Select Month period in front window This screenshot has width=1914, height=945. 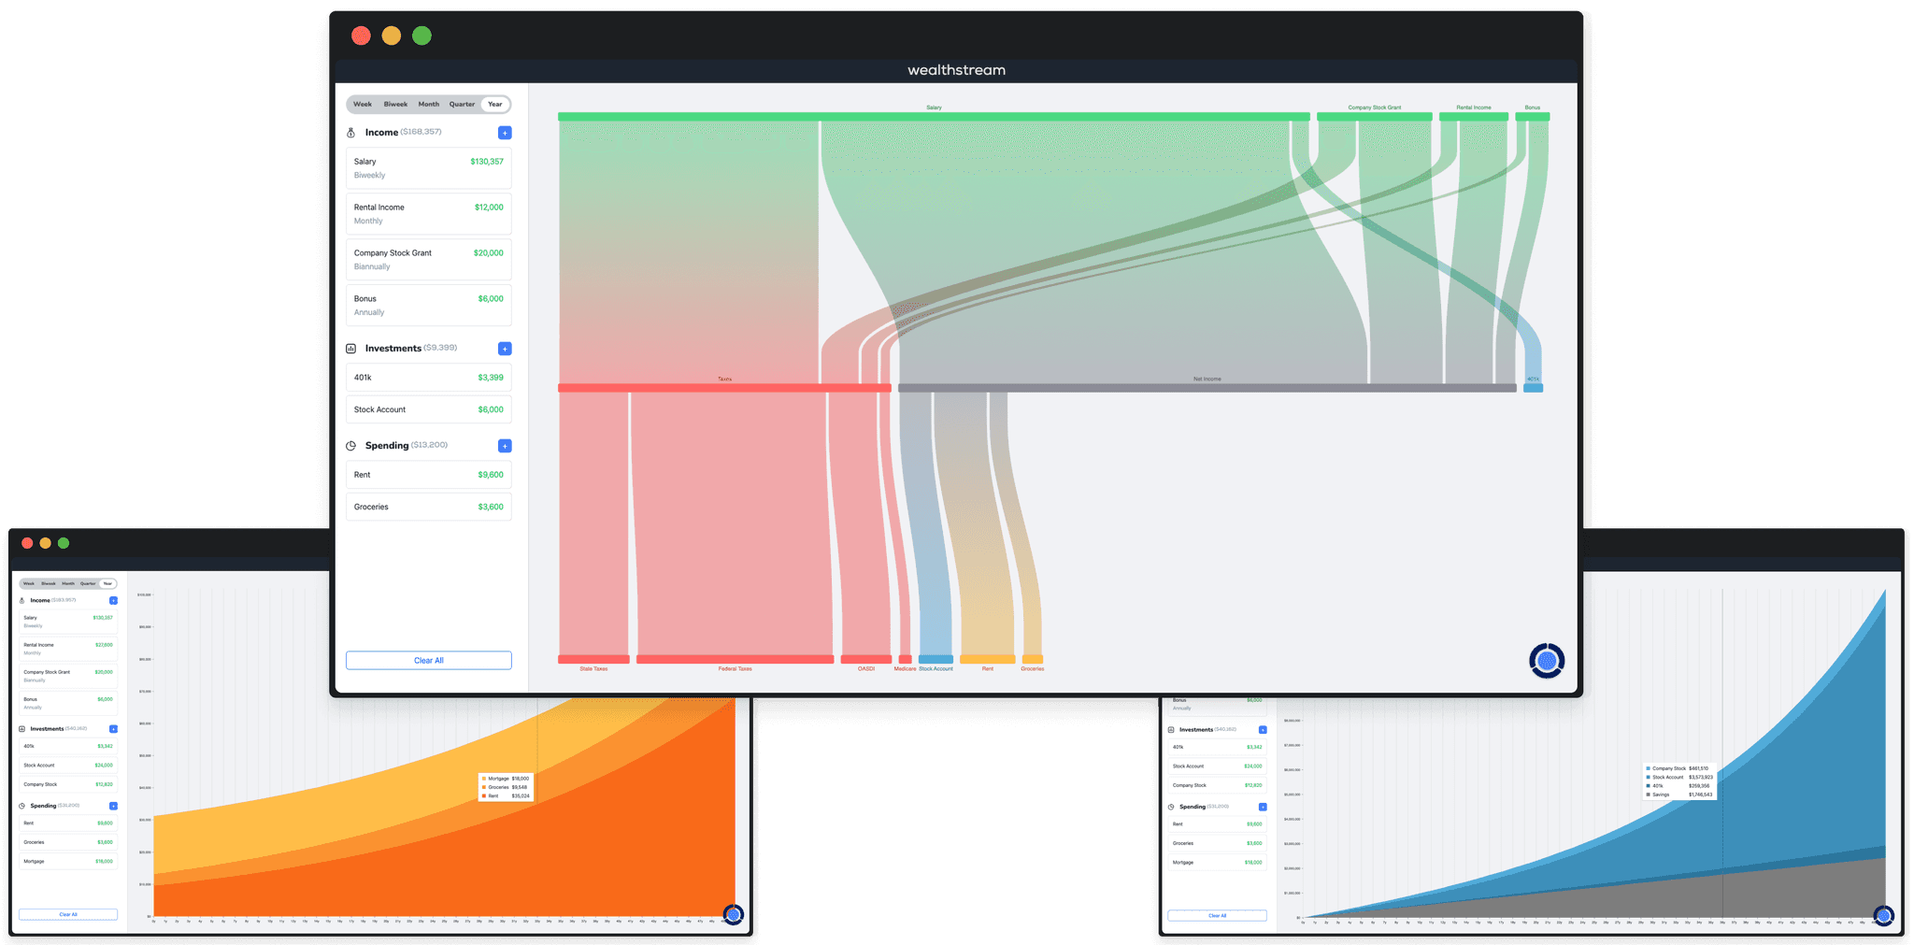click(429, 105)
